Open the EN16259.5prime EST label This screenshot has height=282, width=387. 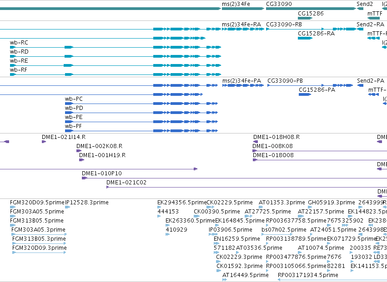point(237,239)
